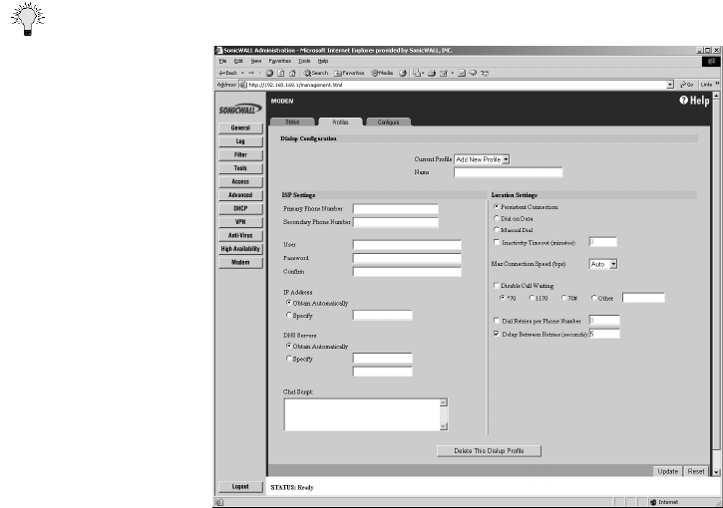Click the Forward arrow in the IE toolbar
Viewport: 723px width, 508px height.
click(251, 73)
